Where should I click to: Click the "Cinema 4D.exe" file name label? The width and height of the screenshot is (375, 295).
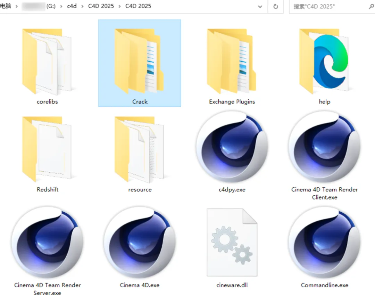pyautogui.click(x=140, y=285)
